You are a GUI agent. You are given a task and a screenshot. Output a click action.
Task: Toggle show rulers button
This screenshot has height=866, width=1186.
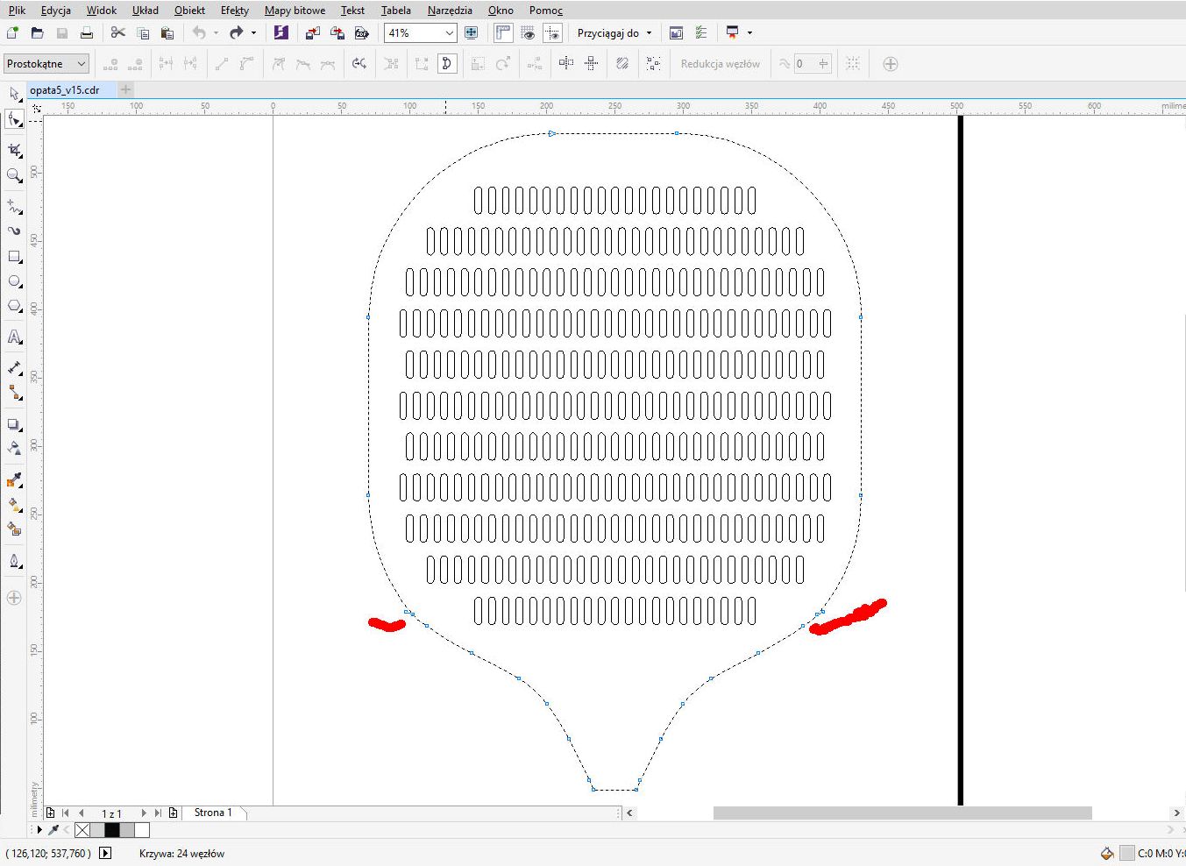tap(503, 33)
